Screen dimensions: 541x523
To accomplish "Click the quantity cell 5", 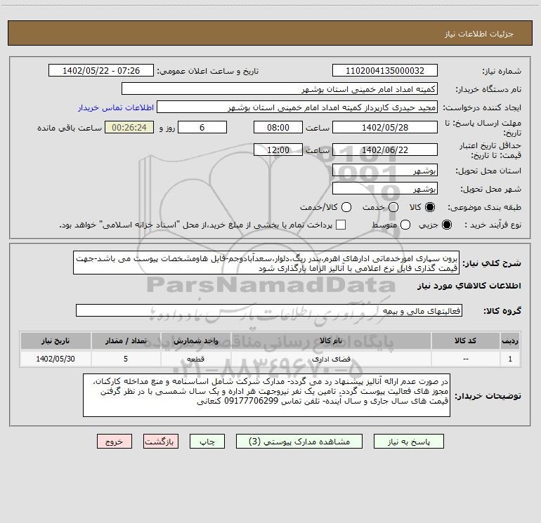I will click(126, 359).
